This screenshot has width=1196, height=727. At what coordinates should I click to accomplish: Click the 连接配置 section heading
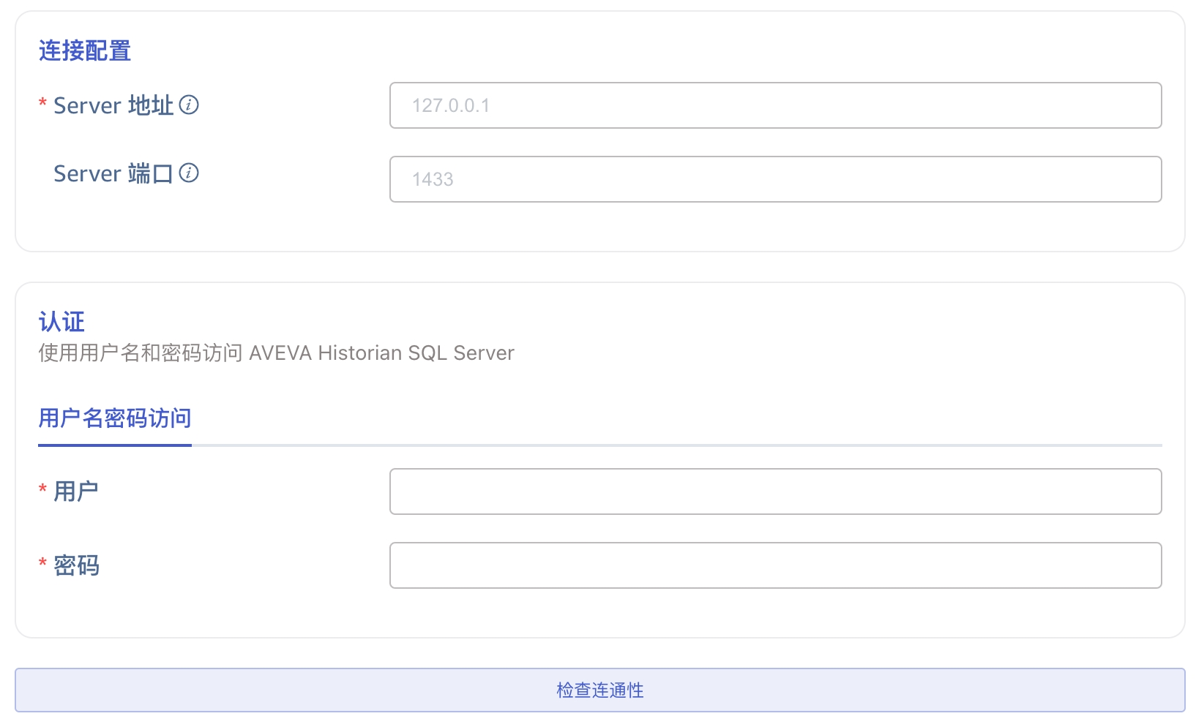point(85,51)
